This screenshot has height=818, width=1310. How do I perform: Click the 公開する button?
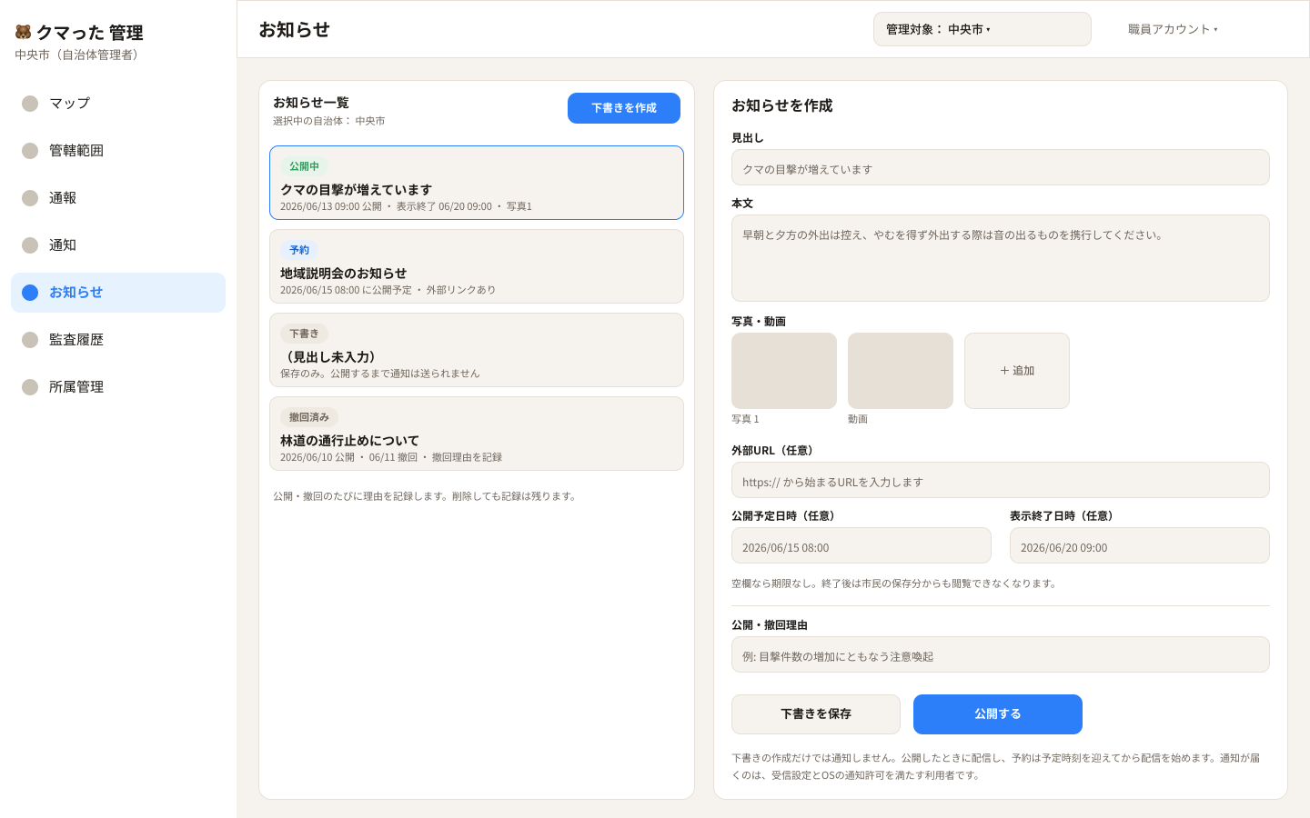point(998,714)
